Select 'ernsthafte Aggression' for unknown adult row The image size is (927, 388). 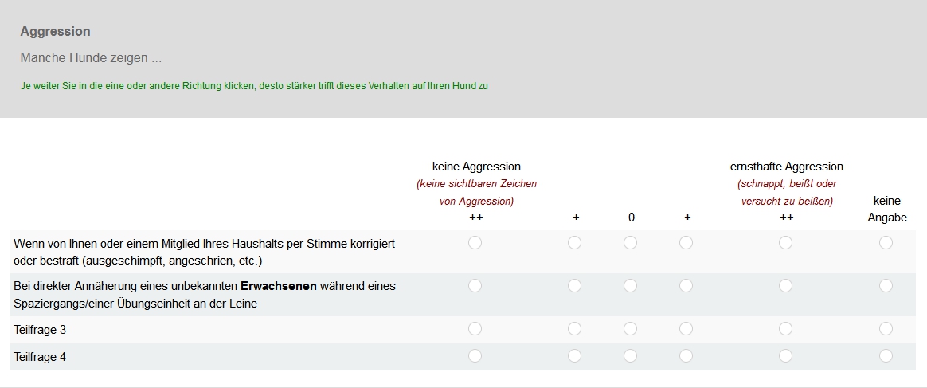coord(786,285)
